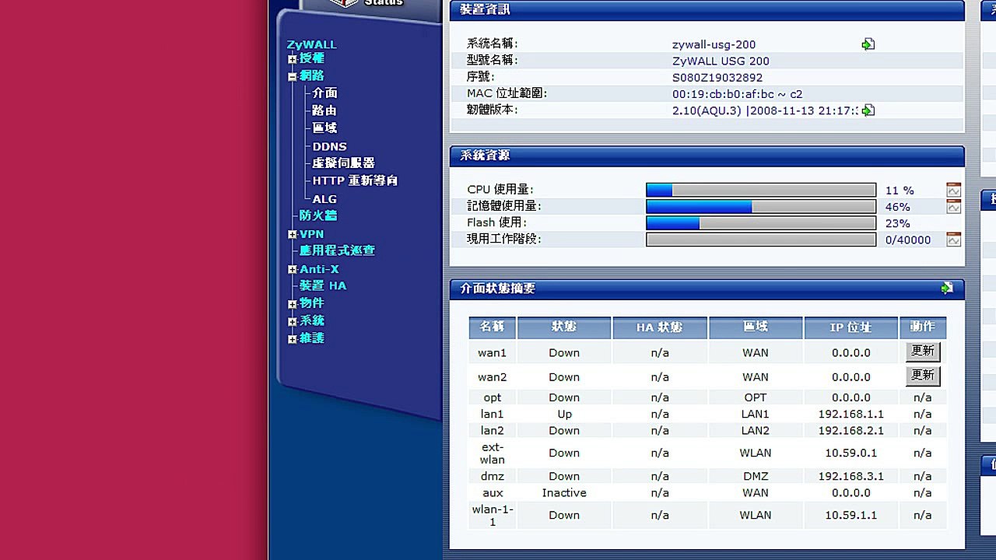
Task: Click the lan2 interface name
Action: (493, 430)
